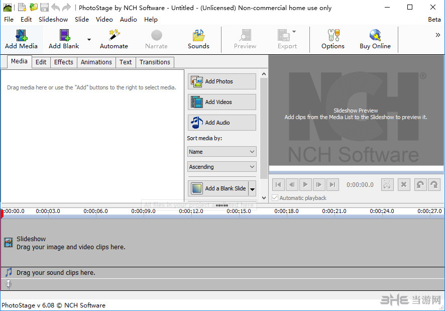Click the Add Media toolbar button
This screenshot has width=445, height=311.
(x=21, y=39)
